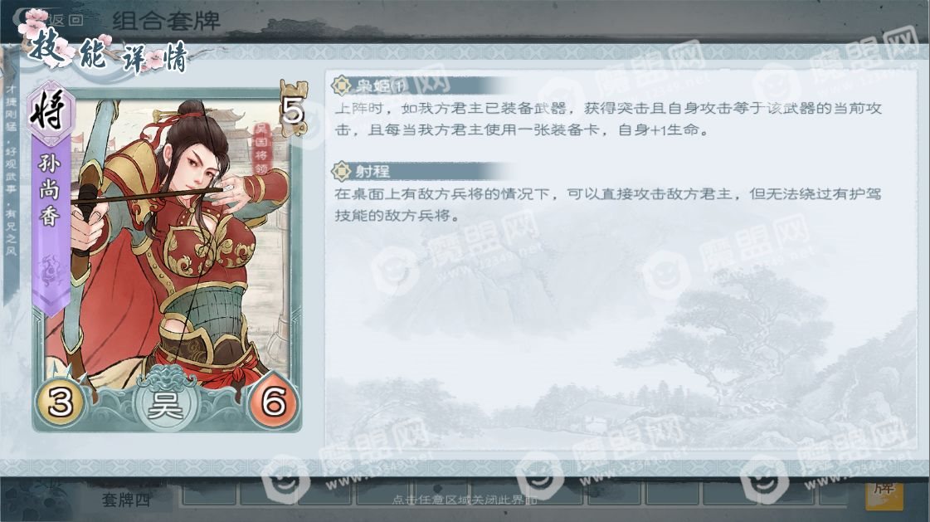The width and height of the screenshot is (930, 522).
Task: Click the 吴 faction emblem
Action: 164,403
